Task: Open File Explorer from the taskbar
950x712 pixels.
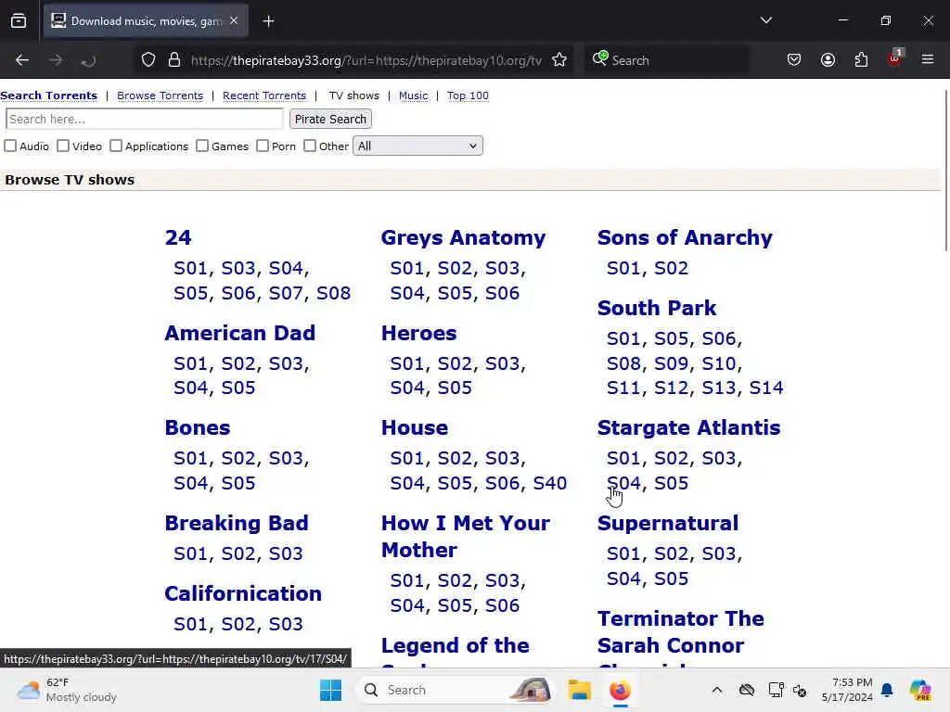Action: 579,690
